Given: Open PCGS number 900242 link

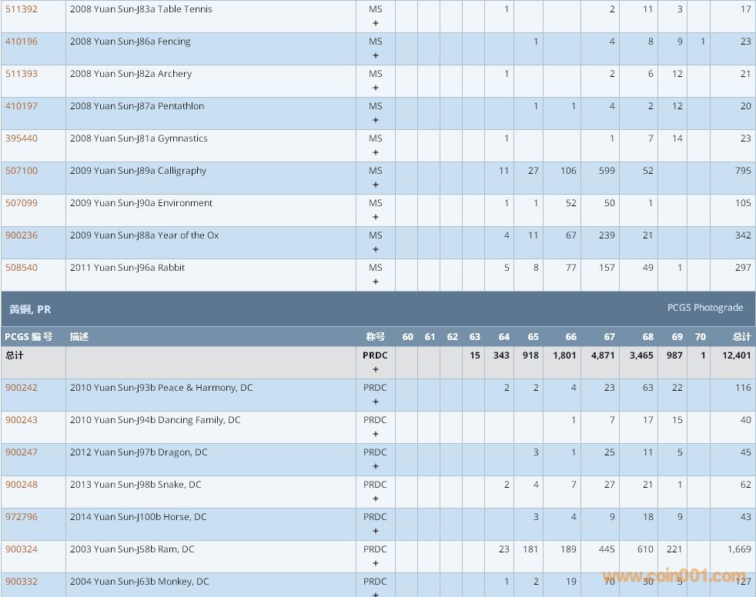Looking at the screenshot, I should pyautogui.click(x=22, y=388).
